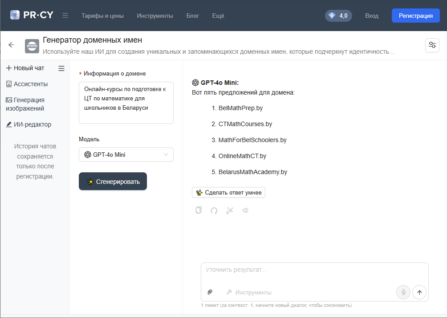Open the settings sliders icon at top right

(432, 45)
